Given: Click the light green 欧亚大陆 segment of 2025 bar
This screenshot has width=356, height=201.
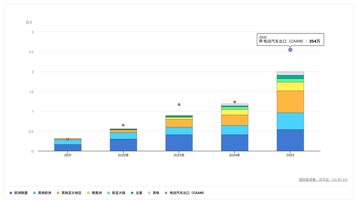Looking at the screenshot, I should pyautogui.click(x=290, y=80).
